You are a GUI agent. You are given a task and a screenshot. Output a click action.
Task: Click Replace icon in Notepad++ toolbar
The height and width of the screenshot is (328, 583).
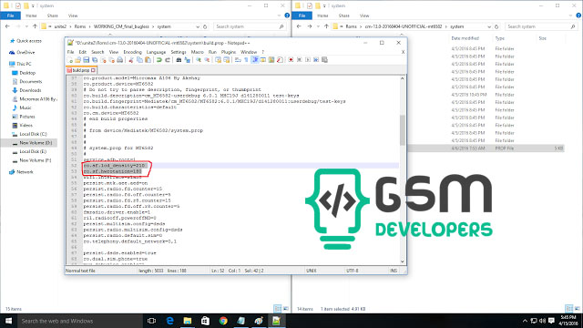pos(188,60)
